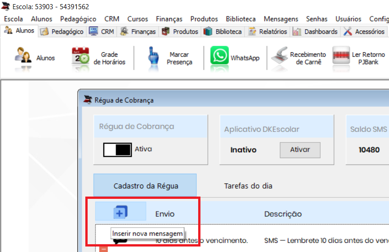Switch to Tarefas do dia tab
Image resolution: width=389 pixels, height=252 pixels.
[248, 186]
